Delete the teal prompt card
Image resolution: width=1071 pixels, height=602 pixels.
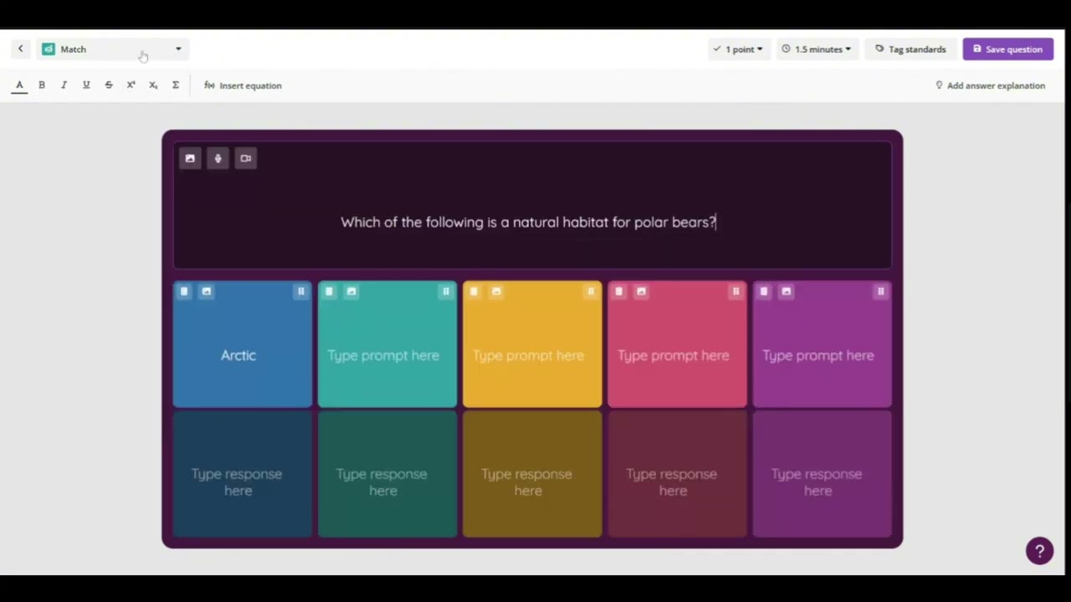pos(329,291)
